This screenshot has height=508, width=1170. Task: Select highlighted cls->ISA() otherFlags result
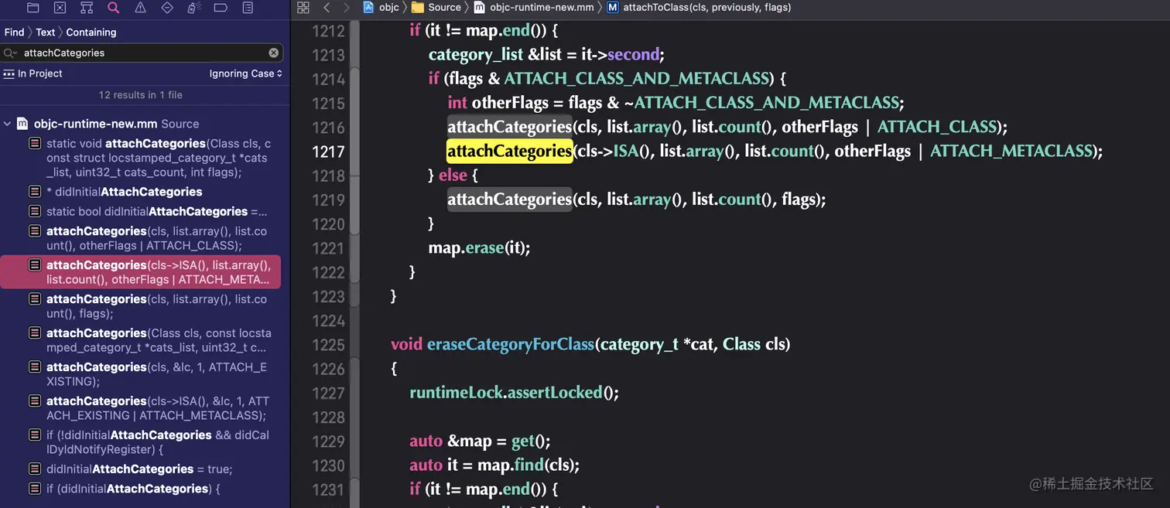pyautogui.click(x=140, y=272)
